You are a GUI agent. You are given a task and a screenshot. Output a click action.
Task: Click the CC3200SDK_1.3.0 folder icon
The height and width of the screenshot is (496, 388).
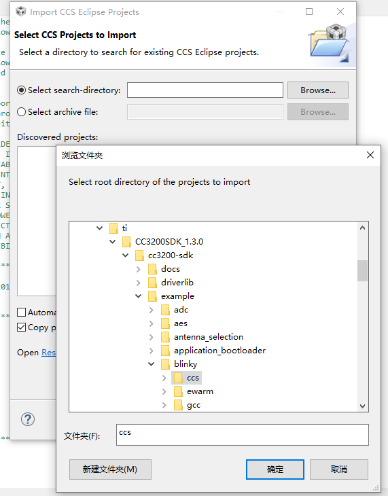pyautogui.click(x=126, y=242)
